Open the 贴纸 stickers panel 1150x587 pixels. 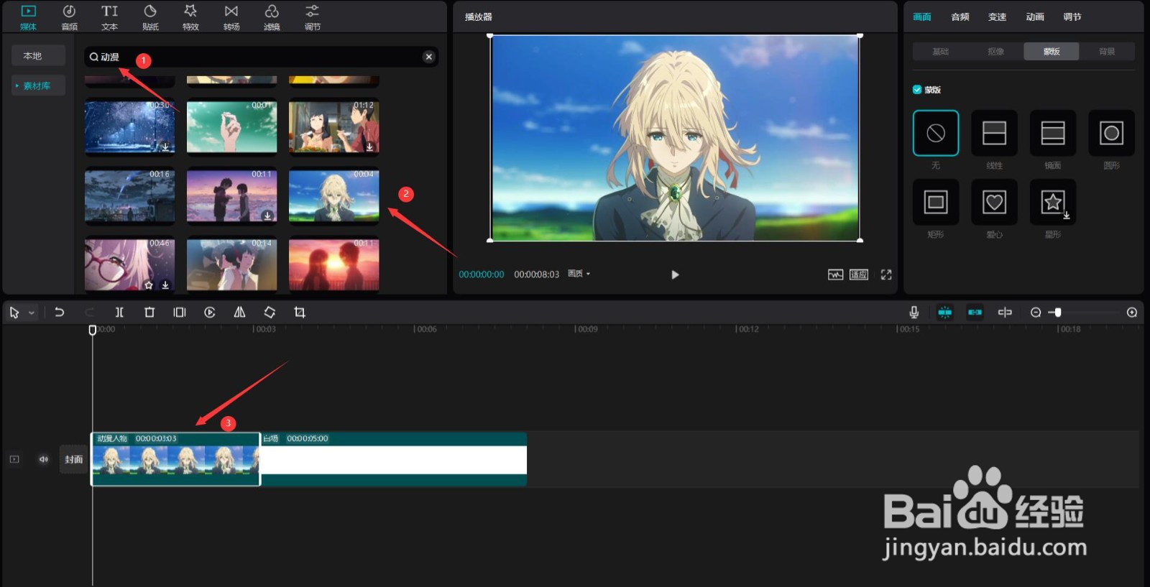pos(150,17)
